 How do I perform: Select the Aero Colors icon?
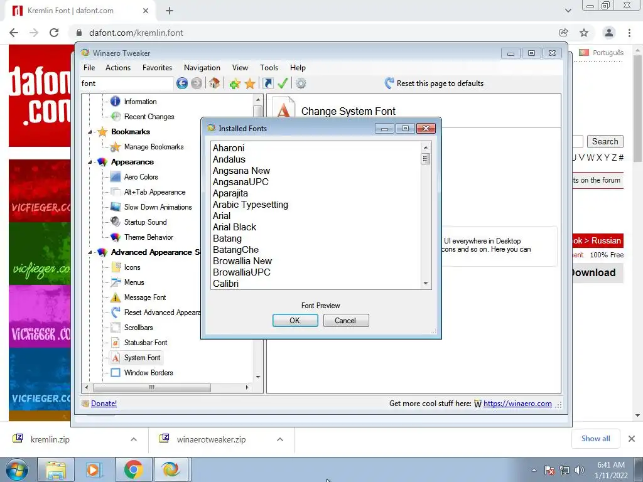[x=116, y=176]
